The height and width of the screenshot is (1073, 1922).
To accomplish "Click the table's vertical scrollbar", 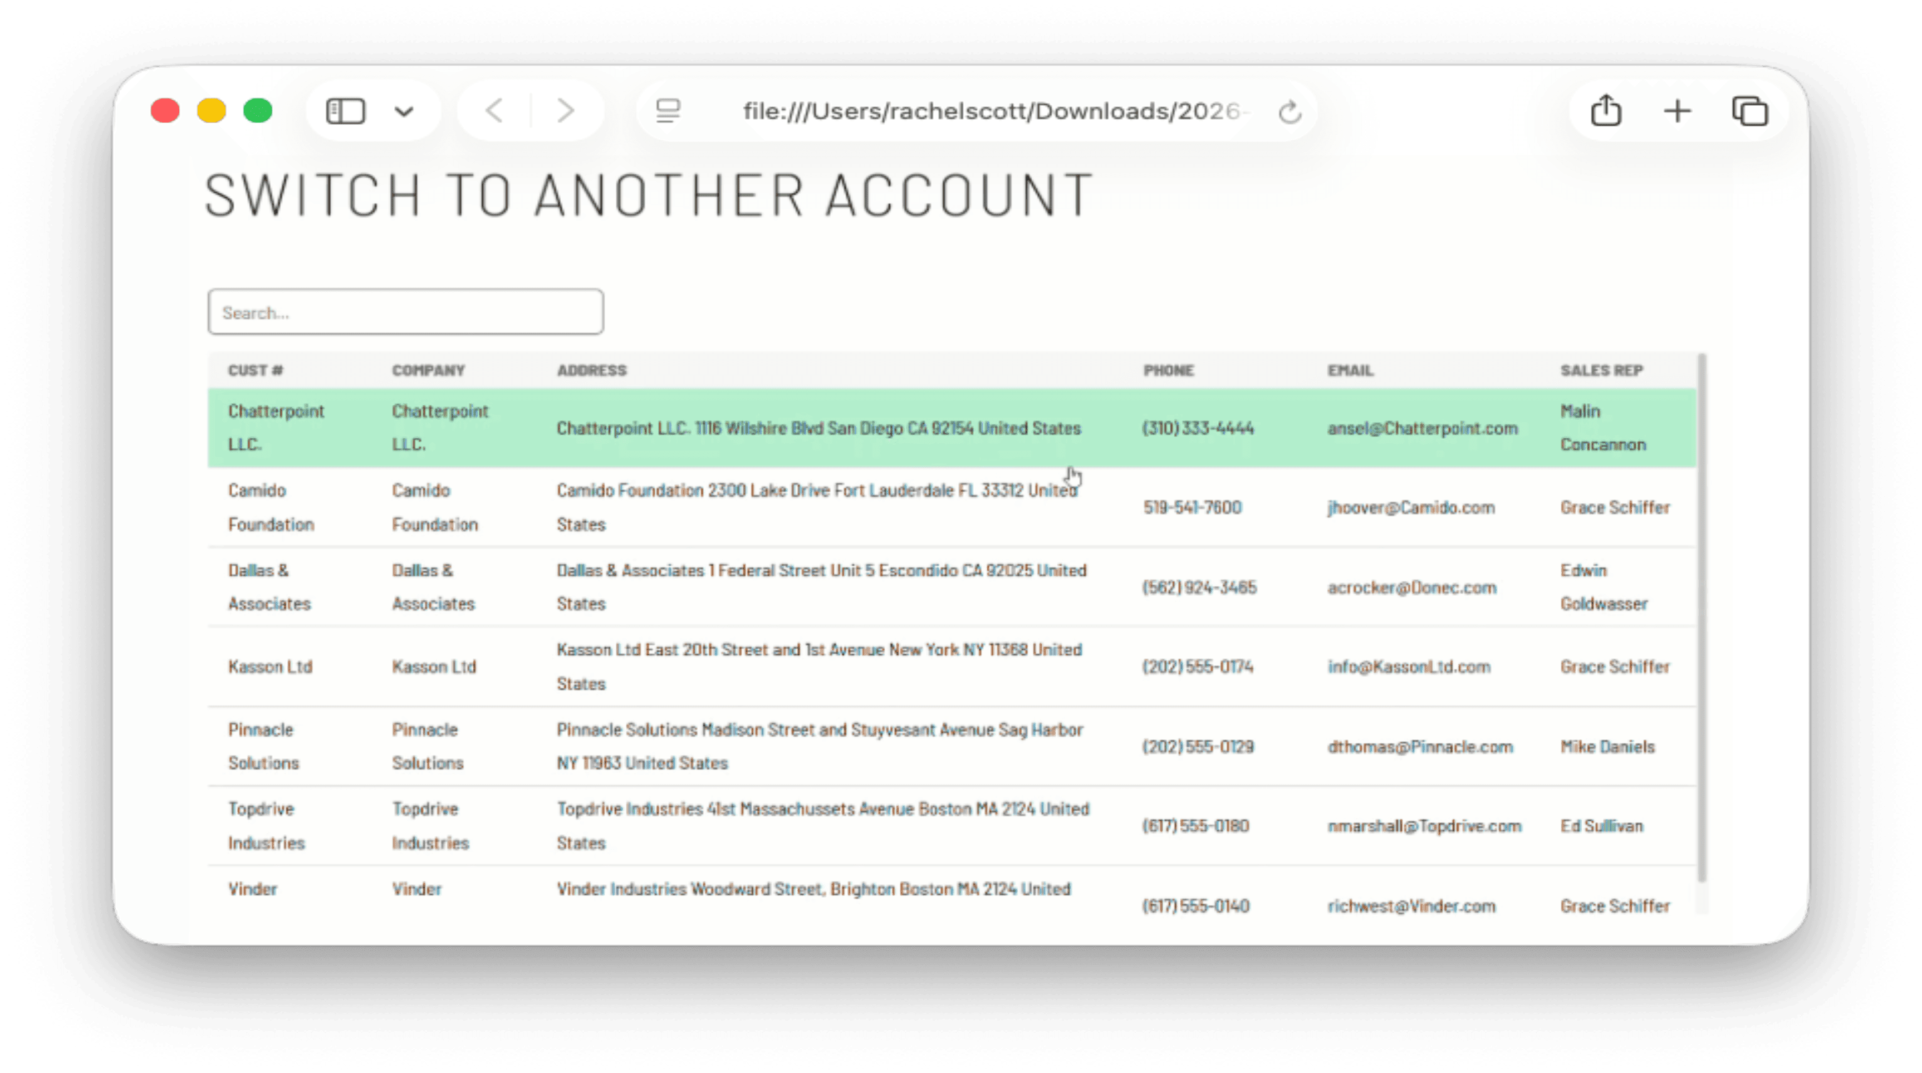I will point(1702,618).
